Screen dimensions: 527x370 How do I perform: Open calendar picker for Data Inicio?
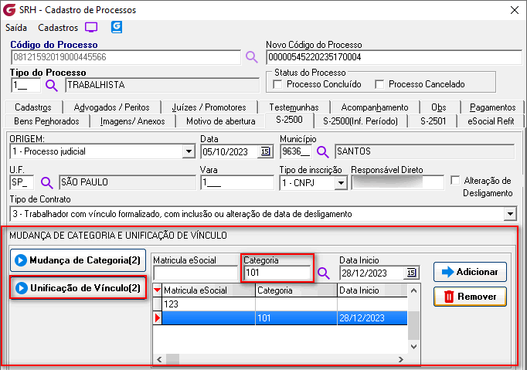click(411, 273)
